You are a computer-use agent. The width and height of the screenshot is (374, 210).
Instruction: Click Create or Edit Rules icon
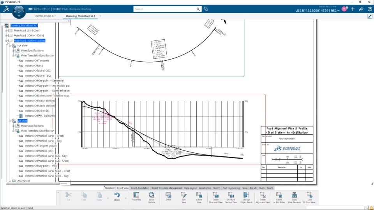pyautogui.click(x=279, y=195)
